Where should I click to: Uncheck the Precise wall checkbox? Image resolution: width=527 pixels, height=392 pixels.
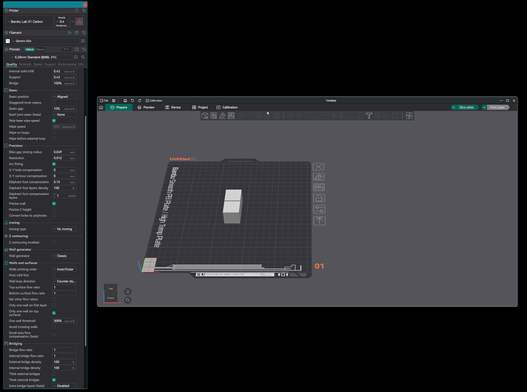point(54,204)
